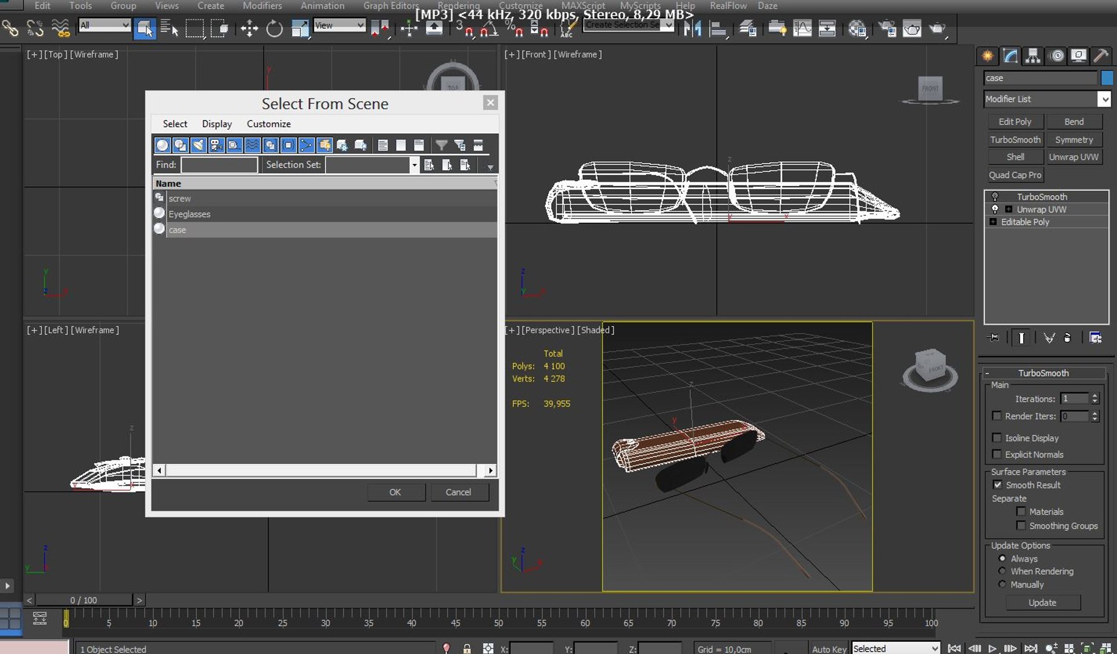This screenshot has height=654, width=1117.
Task: Click the Select Object arrow tool
Action: click(x=144, y=28)
